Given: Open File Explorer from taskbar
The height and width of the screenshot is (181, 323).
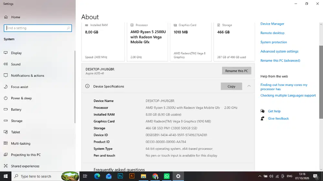Looking at the screenshot, I should coord(143,176).
